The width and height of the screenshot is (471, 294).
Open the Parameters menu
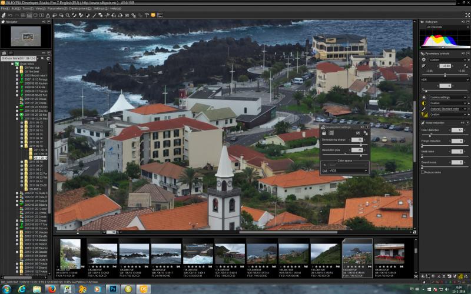[57, 8]
